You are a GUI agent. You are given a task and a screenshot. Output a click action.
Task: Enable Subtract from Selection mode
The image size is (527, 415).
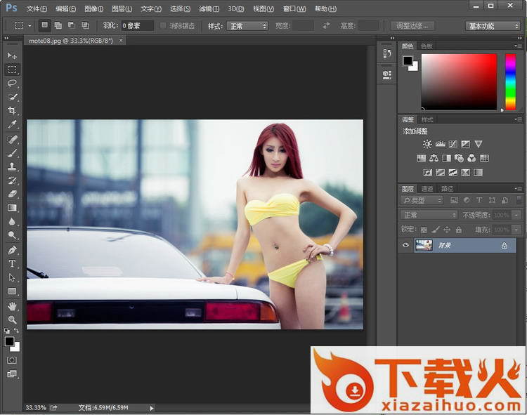72,25
